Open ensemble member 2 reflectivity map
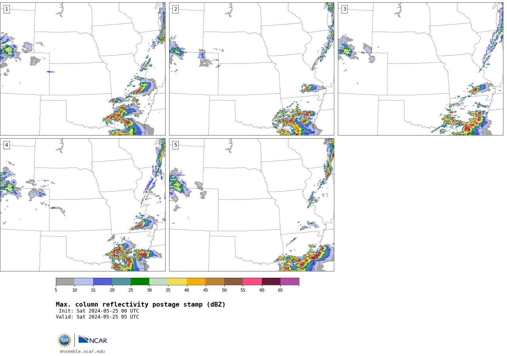The width and height of the screenshot is (507, 356). pyautogui.click(x=252, y=69)
